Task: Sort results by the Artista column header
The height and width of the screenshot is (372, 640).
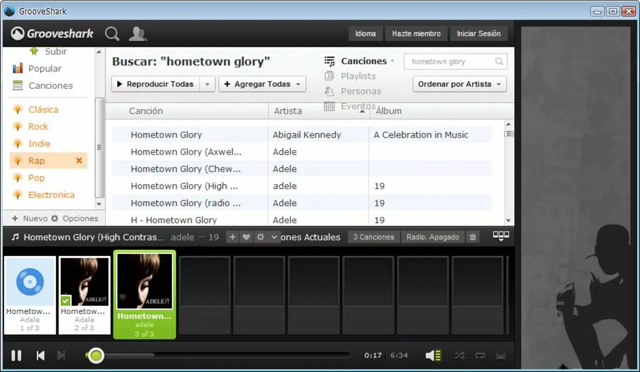Action: 319,111
